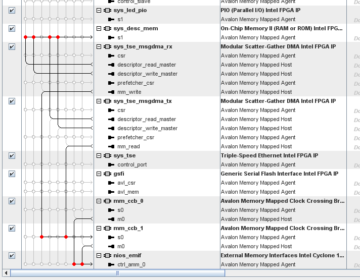Click the agent icon beside avl_mem
This screenshot has width=360, height=280.
pos(111,192)
